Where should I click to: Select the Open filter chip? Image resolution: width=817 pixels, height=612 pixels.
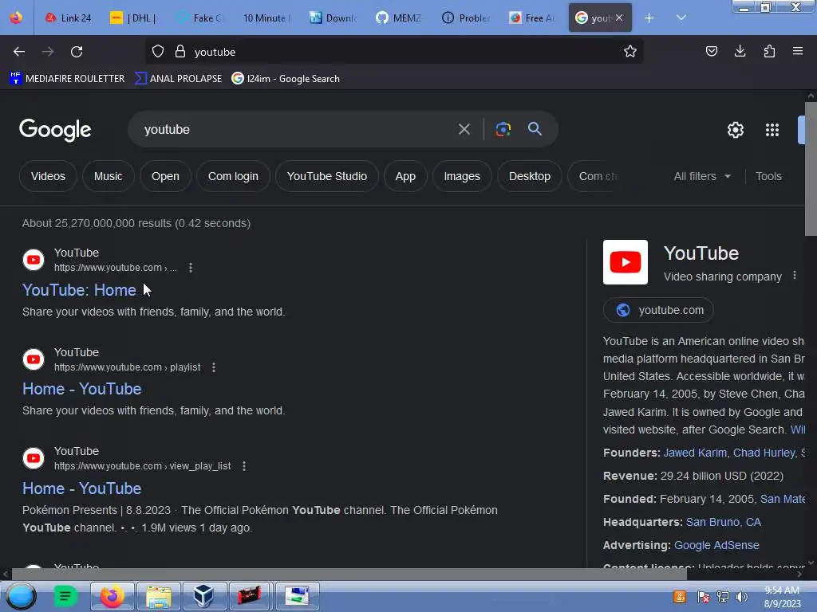pyautogui.click(x=165, y=176)
